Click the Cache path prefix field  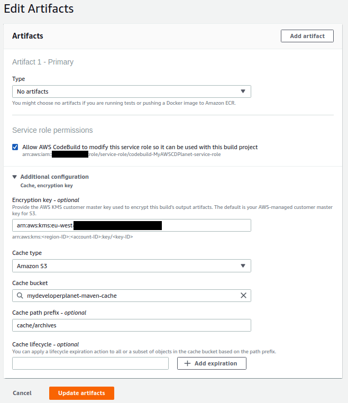coord(131,325)
